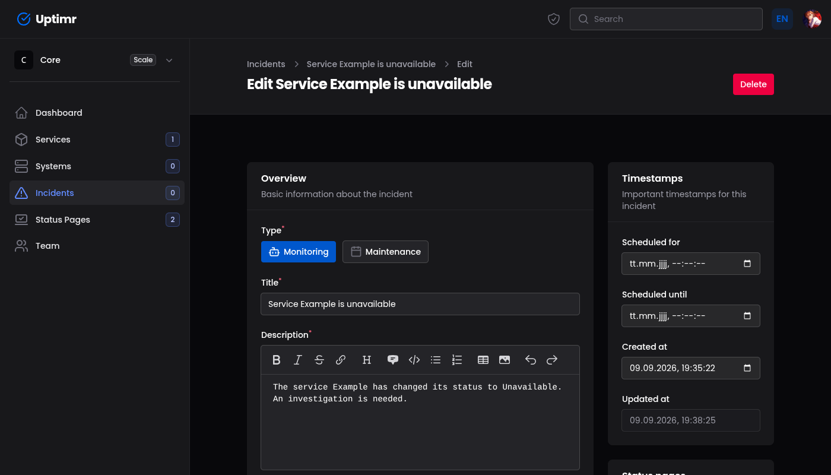This screenshot has height=475, width=831.
Task: Open Created at calendar picker
Action: (747, 368)
